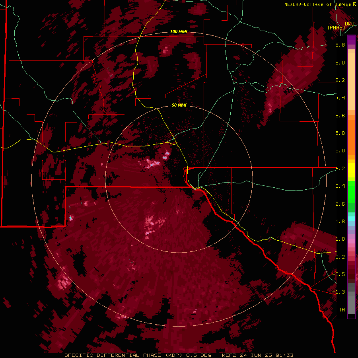The image size is (358, 358).
Task: Click the 01:33 timestamp in the caption
Action: coord(284,355)
